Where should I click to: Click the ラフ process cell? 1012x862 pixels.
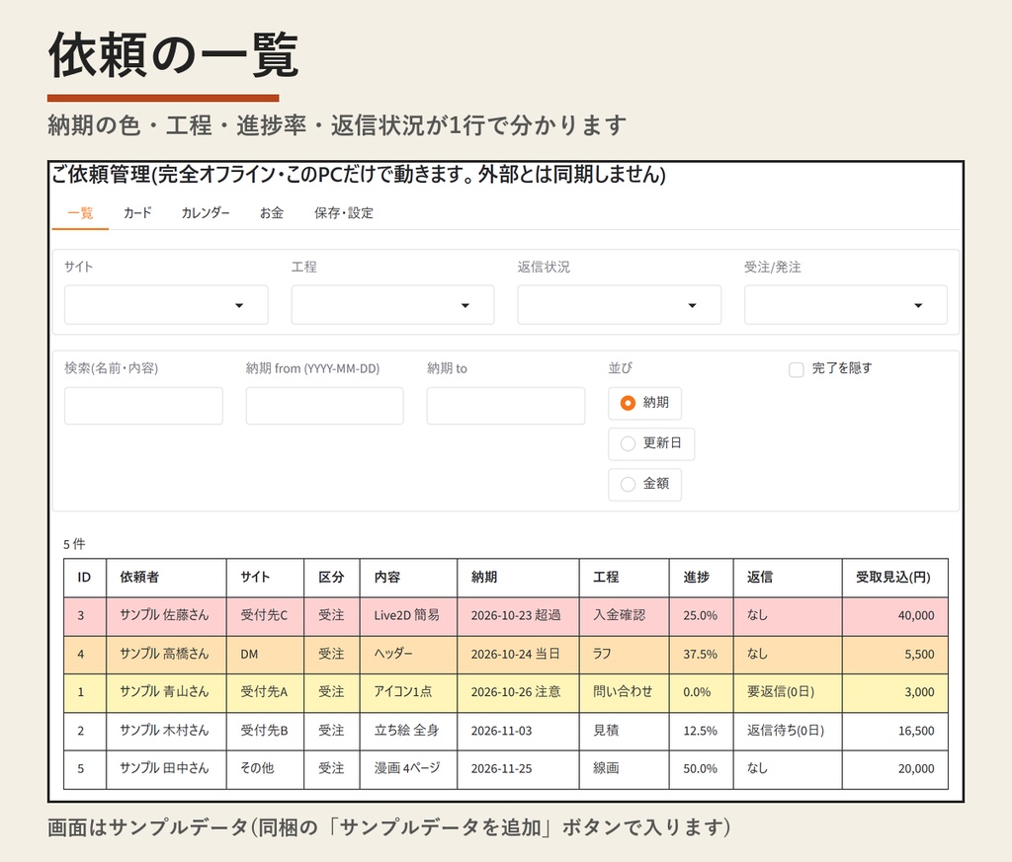[x=625, y=655]
